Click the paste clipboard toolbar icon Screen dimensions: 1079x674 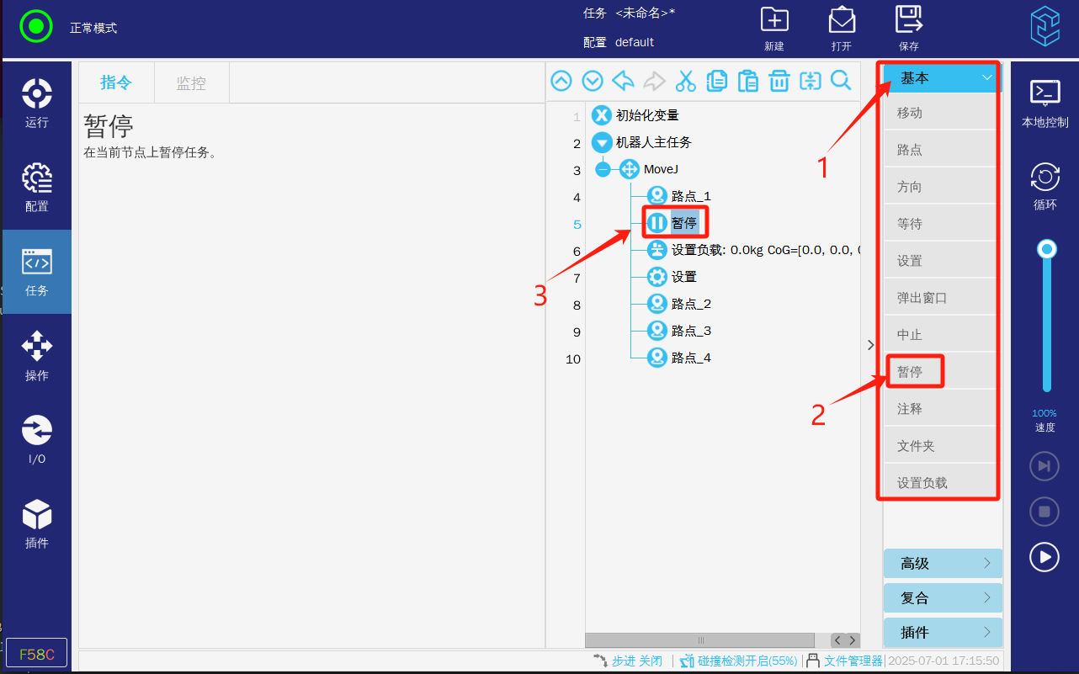click(747, 81)
